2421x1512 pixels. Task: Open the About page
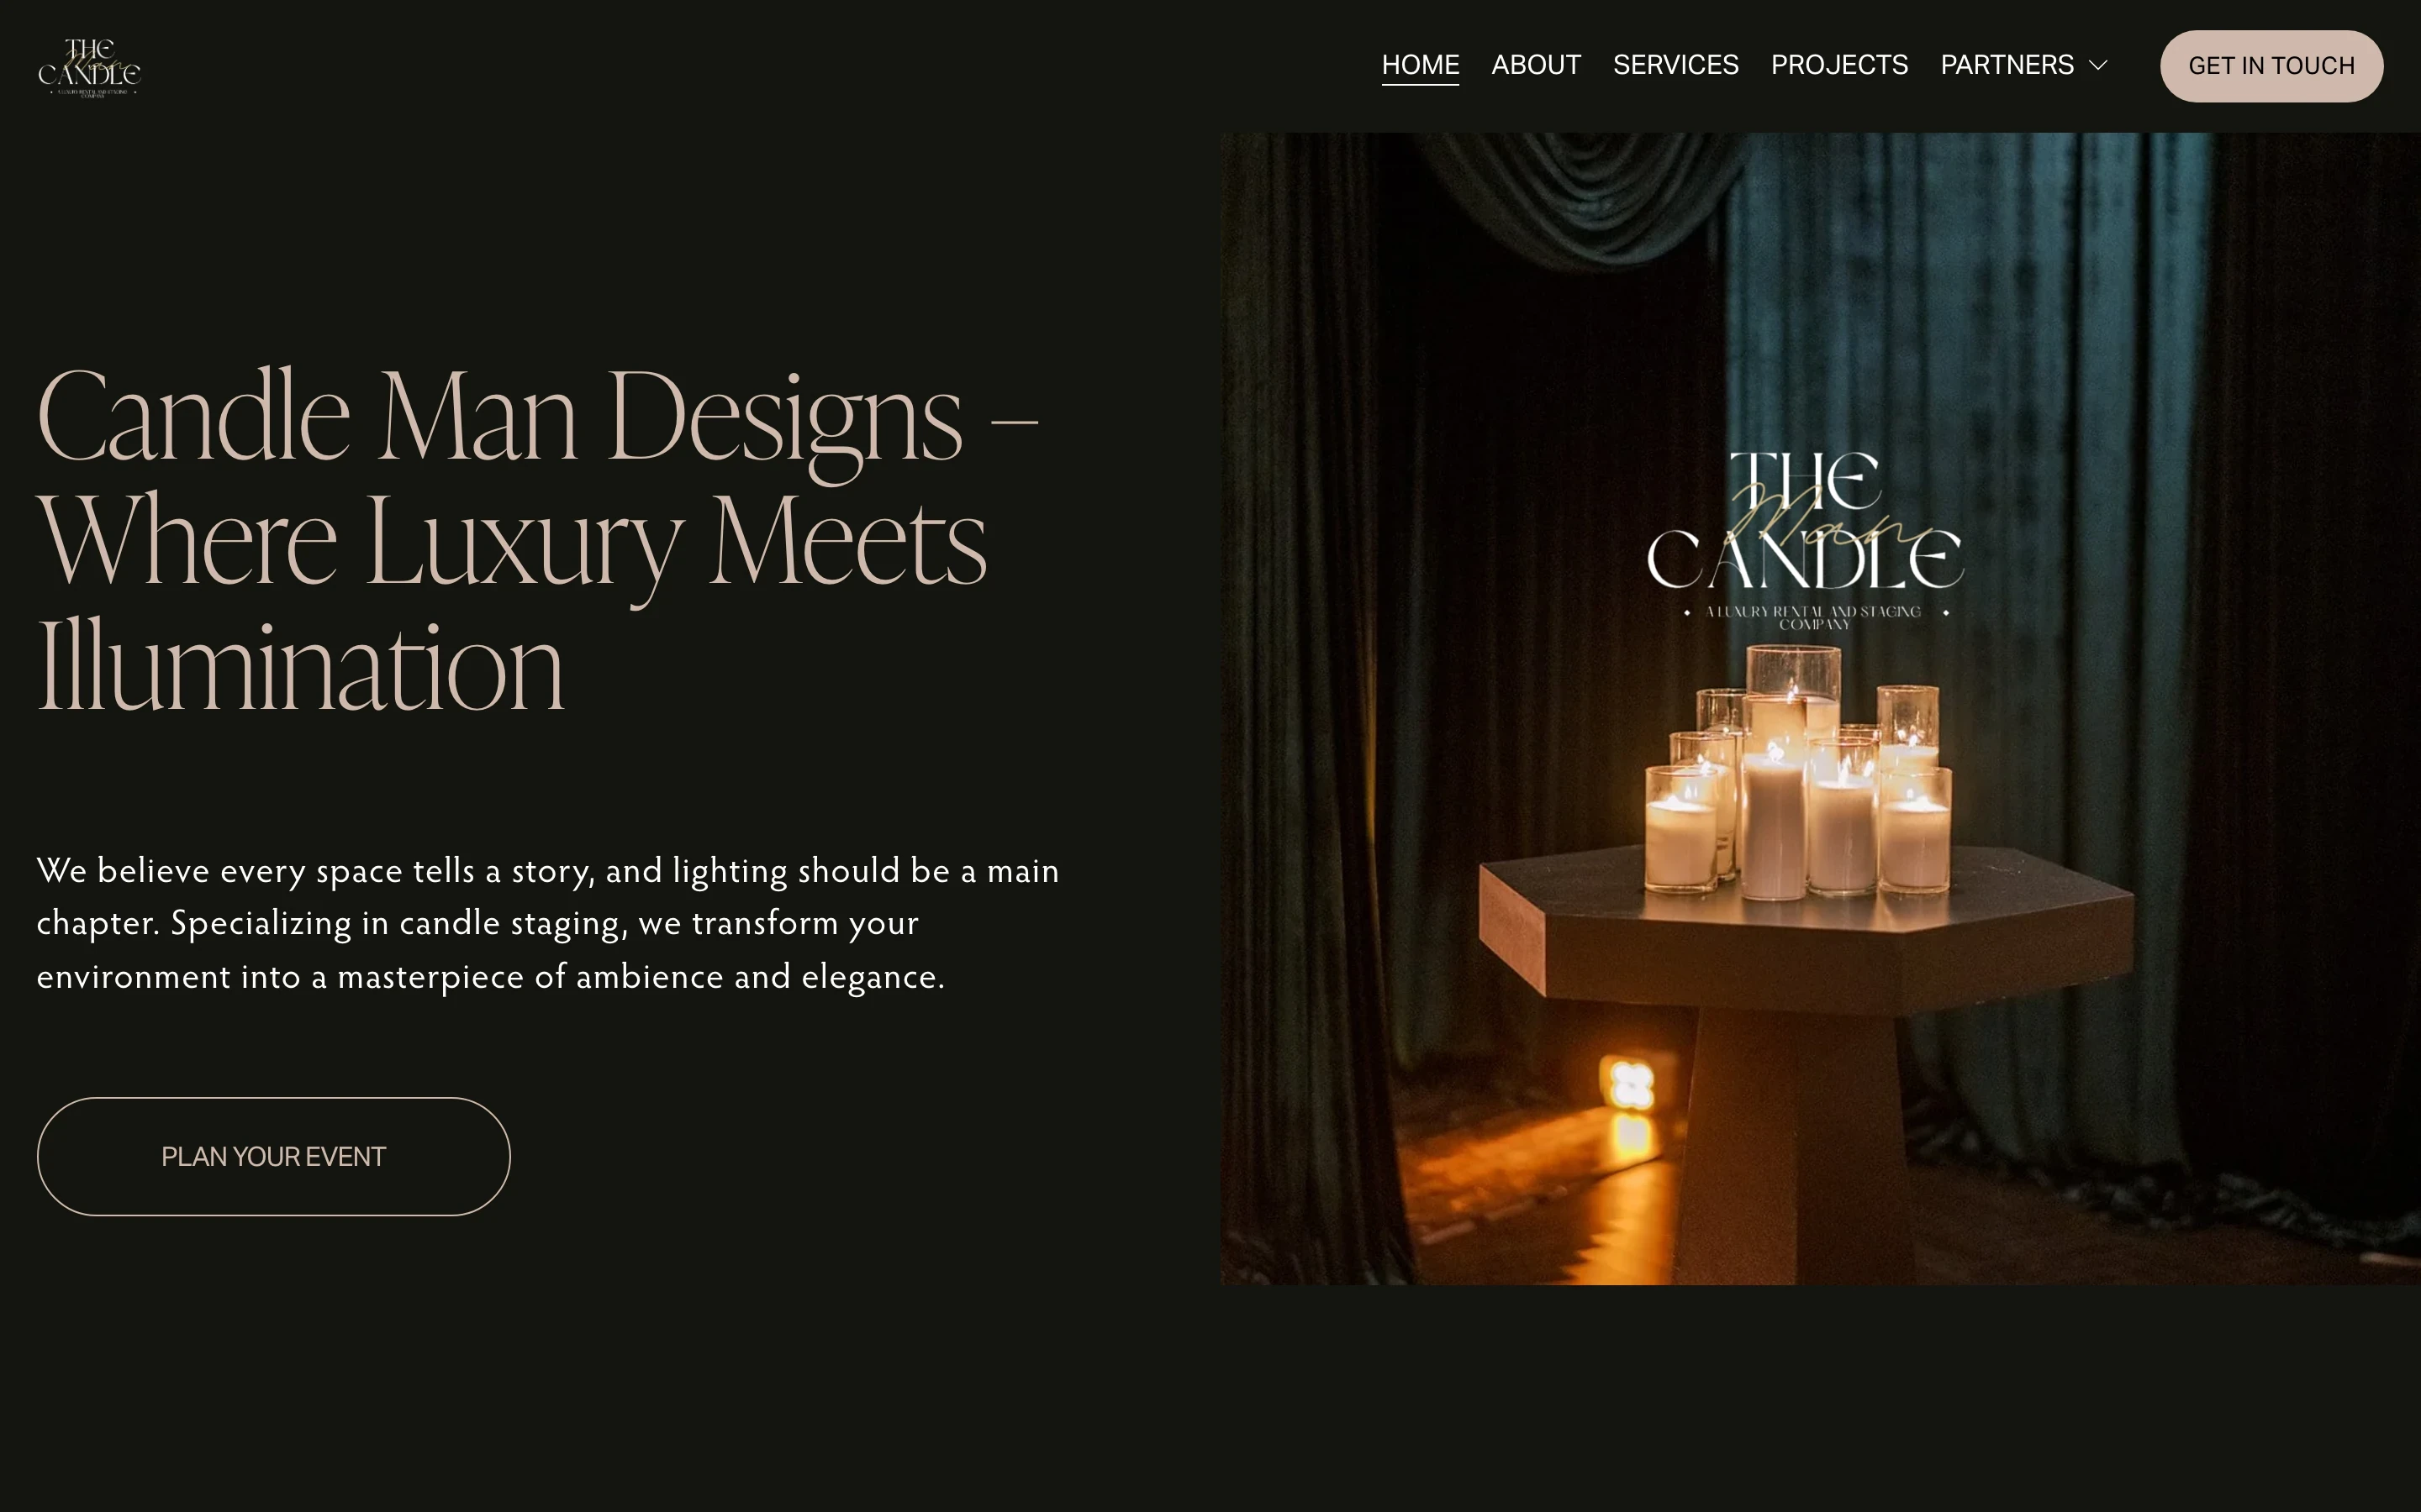[1536, 65]
